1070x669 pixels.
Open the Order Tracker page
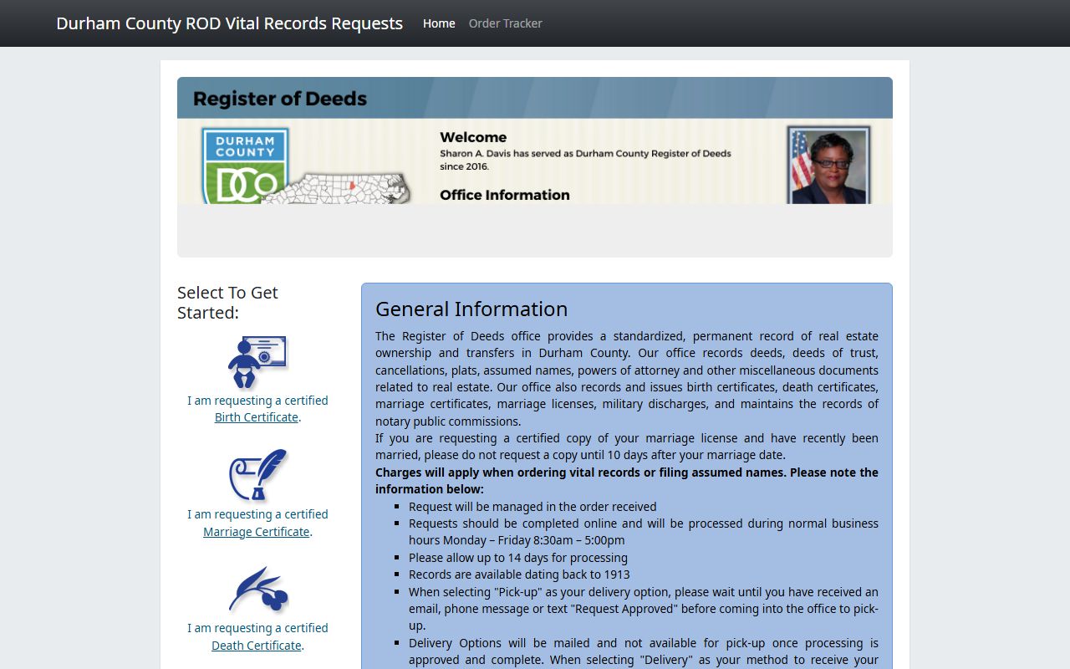[506, 23]
